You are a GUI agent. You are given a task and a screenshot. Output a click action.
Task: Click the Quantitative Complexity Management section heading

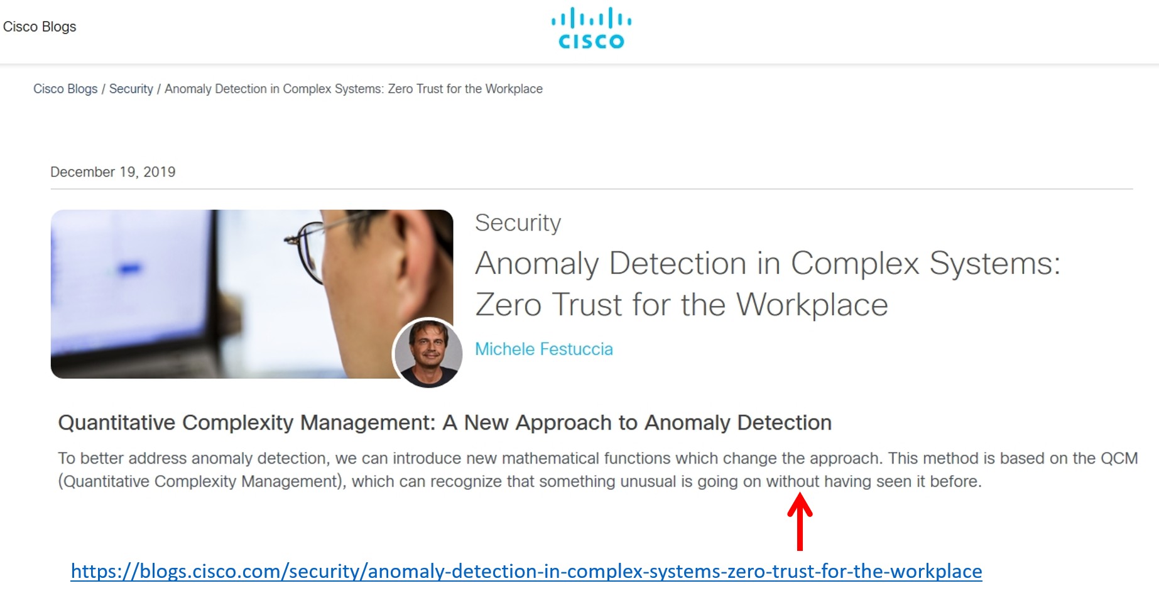(x=444, y=423)
